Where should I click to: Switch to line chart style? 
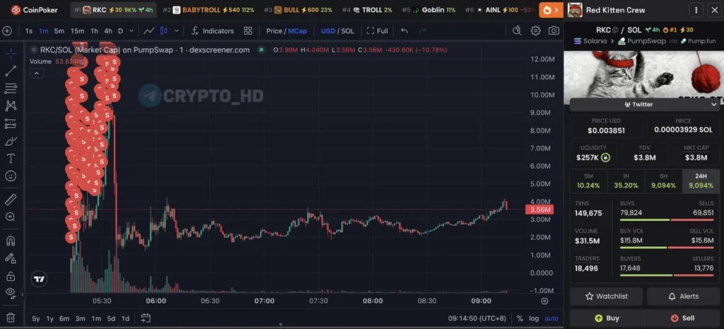(148, 31)
